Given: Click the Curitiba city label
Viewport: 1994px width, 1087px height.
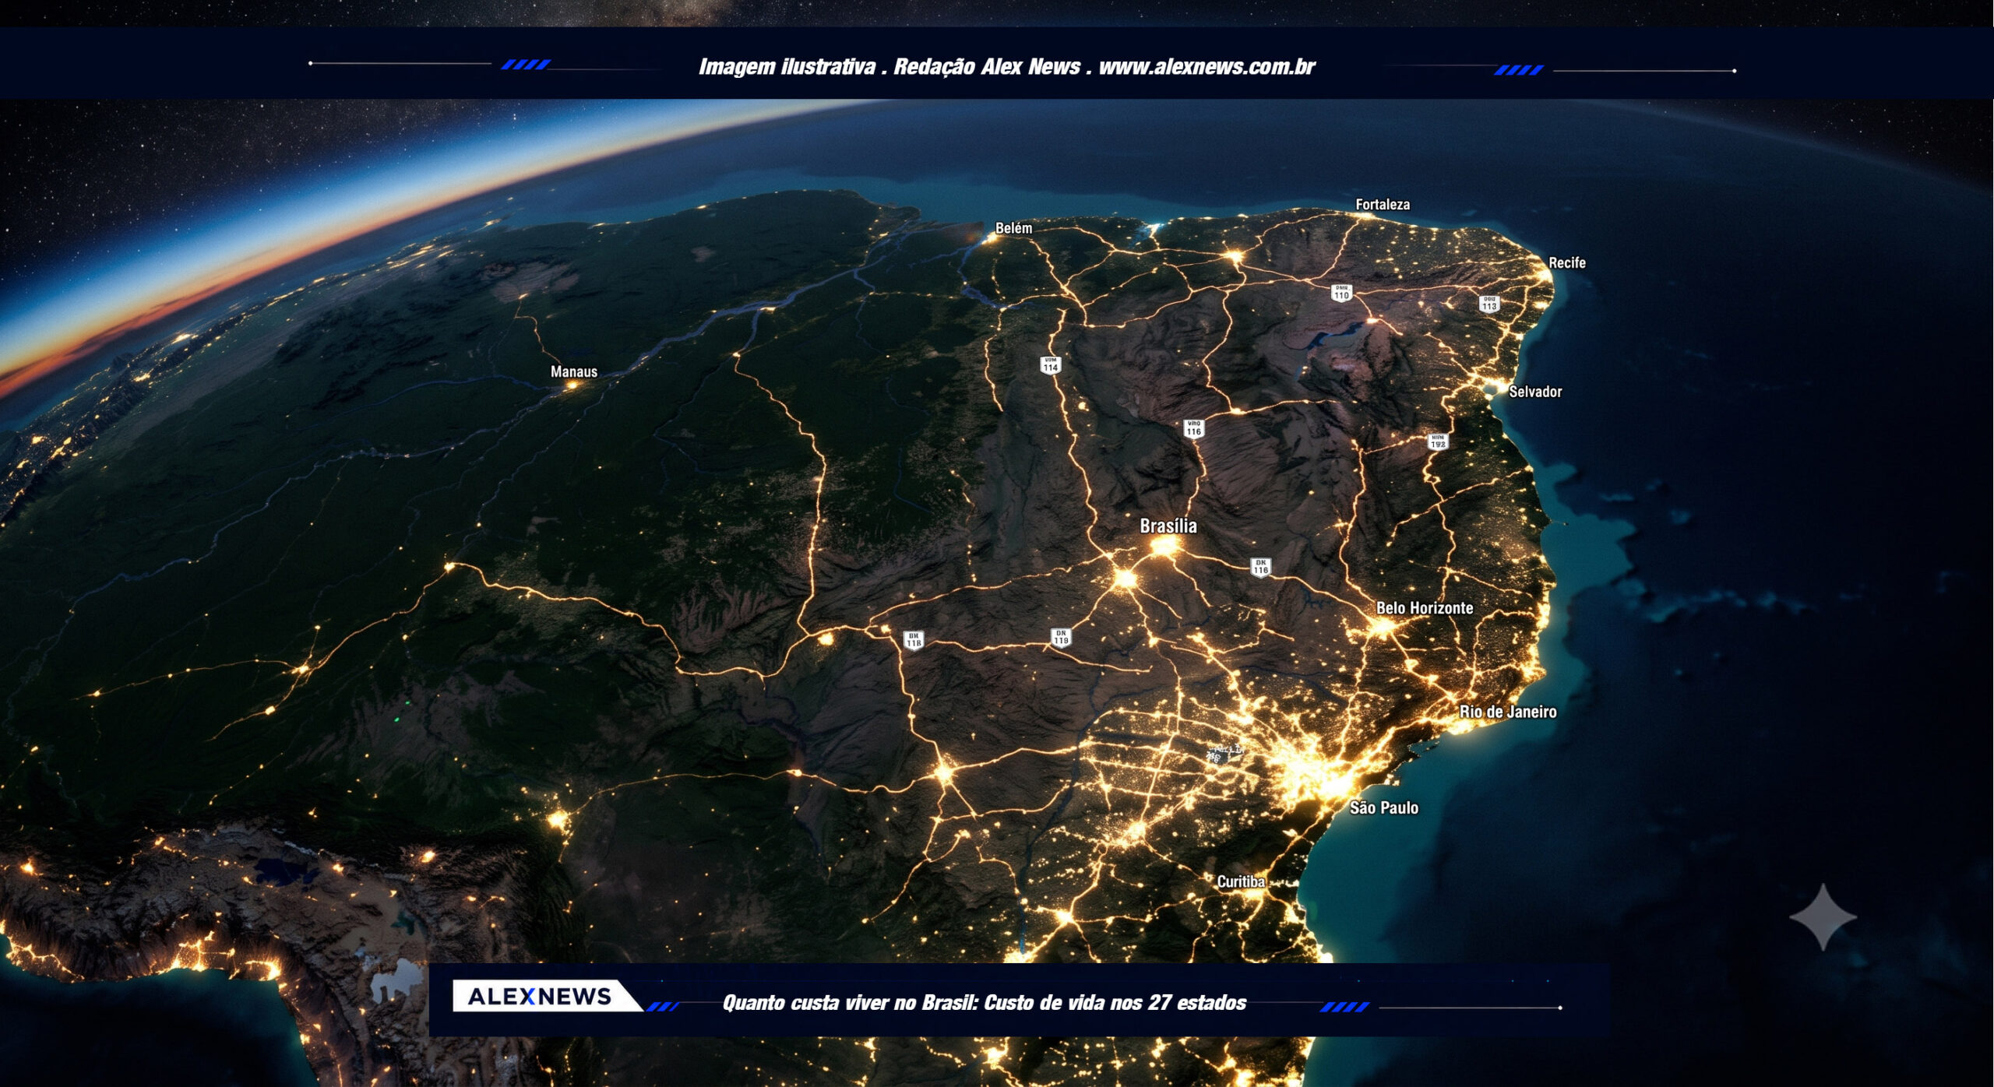Looking at the screenshot, I should 1241,881.
